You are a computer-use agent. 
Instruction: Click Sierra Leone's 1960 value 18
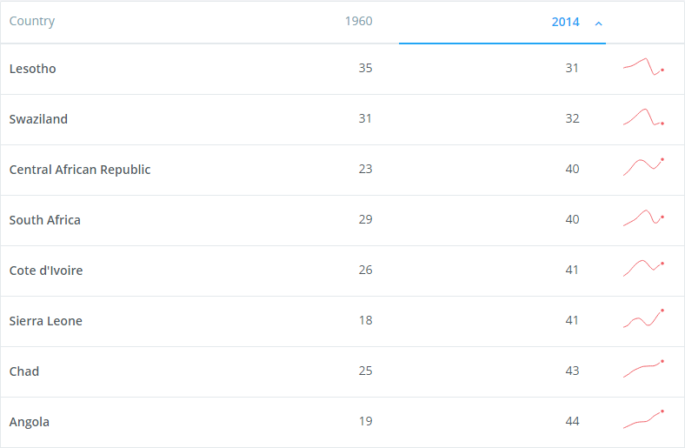point(366,320)
